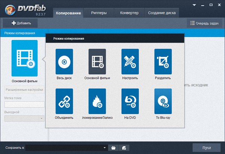Open the title bar dropdown menu arrow
Image resolution: width=225 pixels, height=154 pixels.
click(x=194, y=5)
